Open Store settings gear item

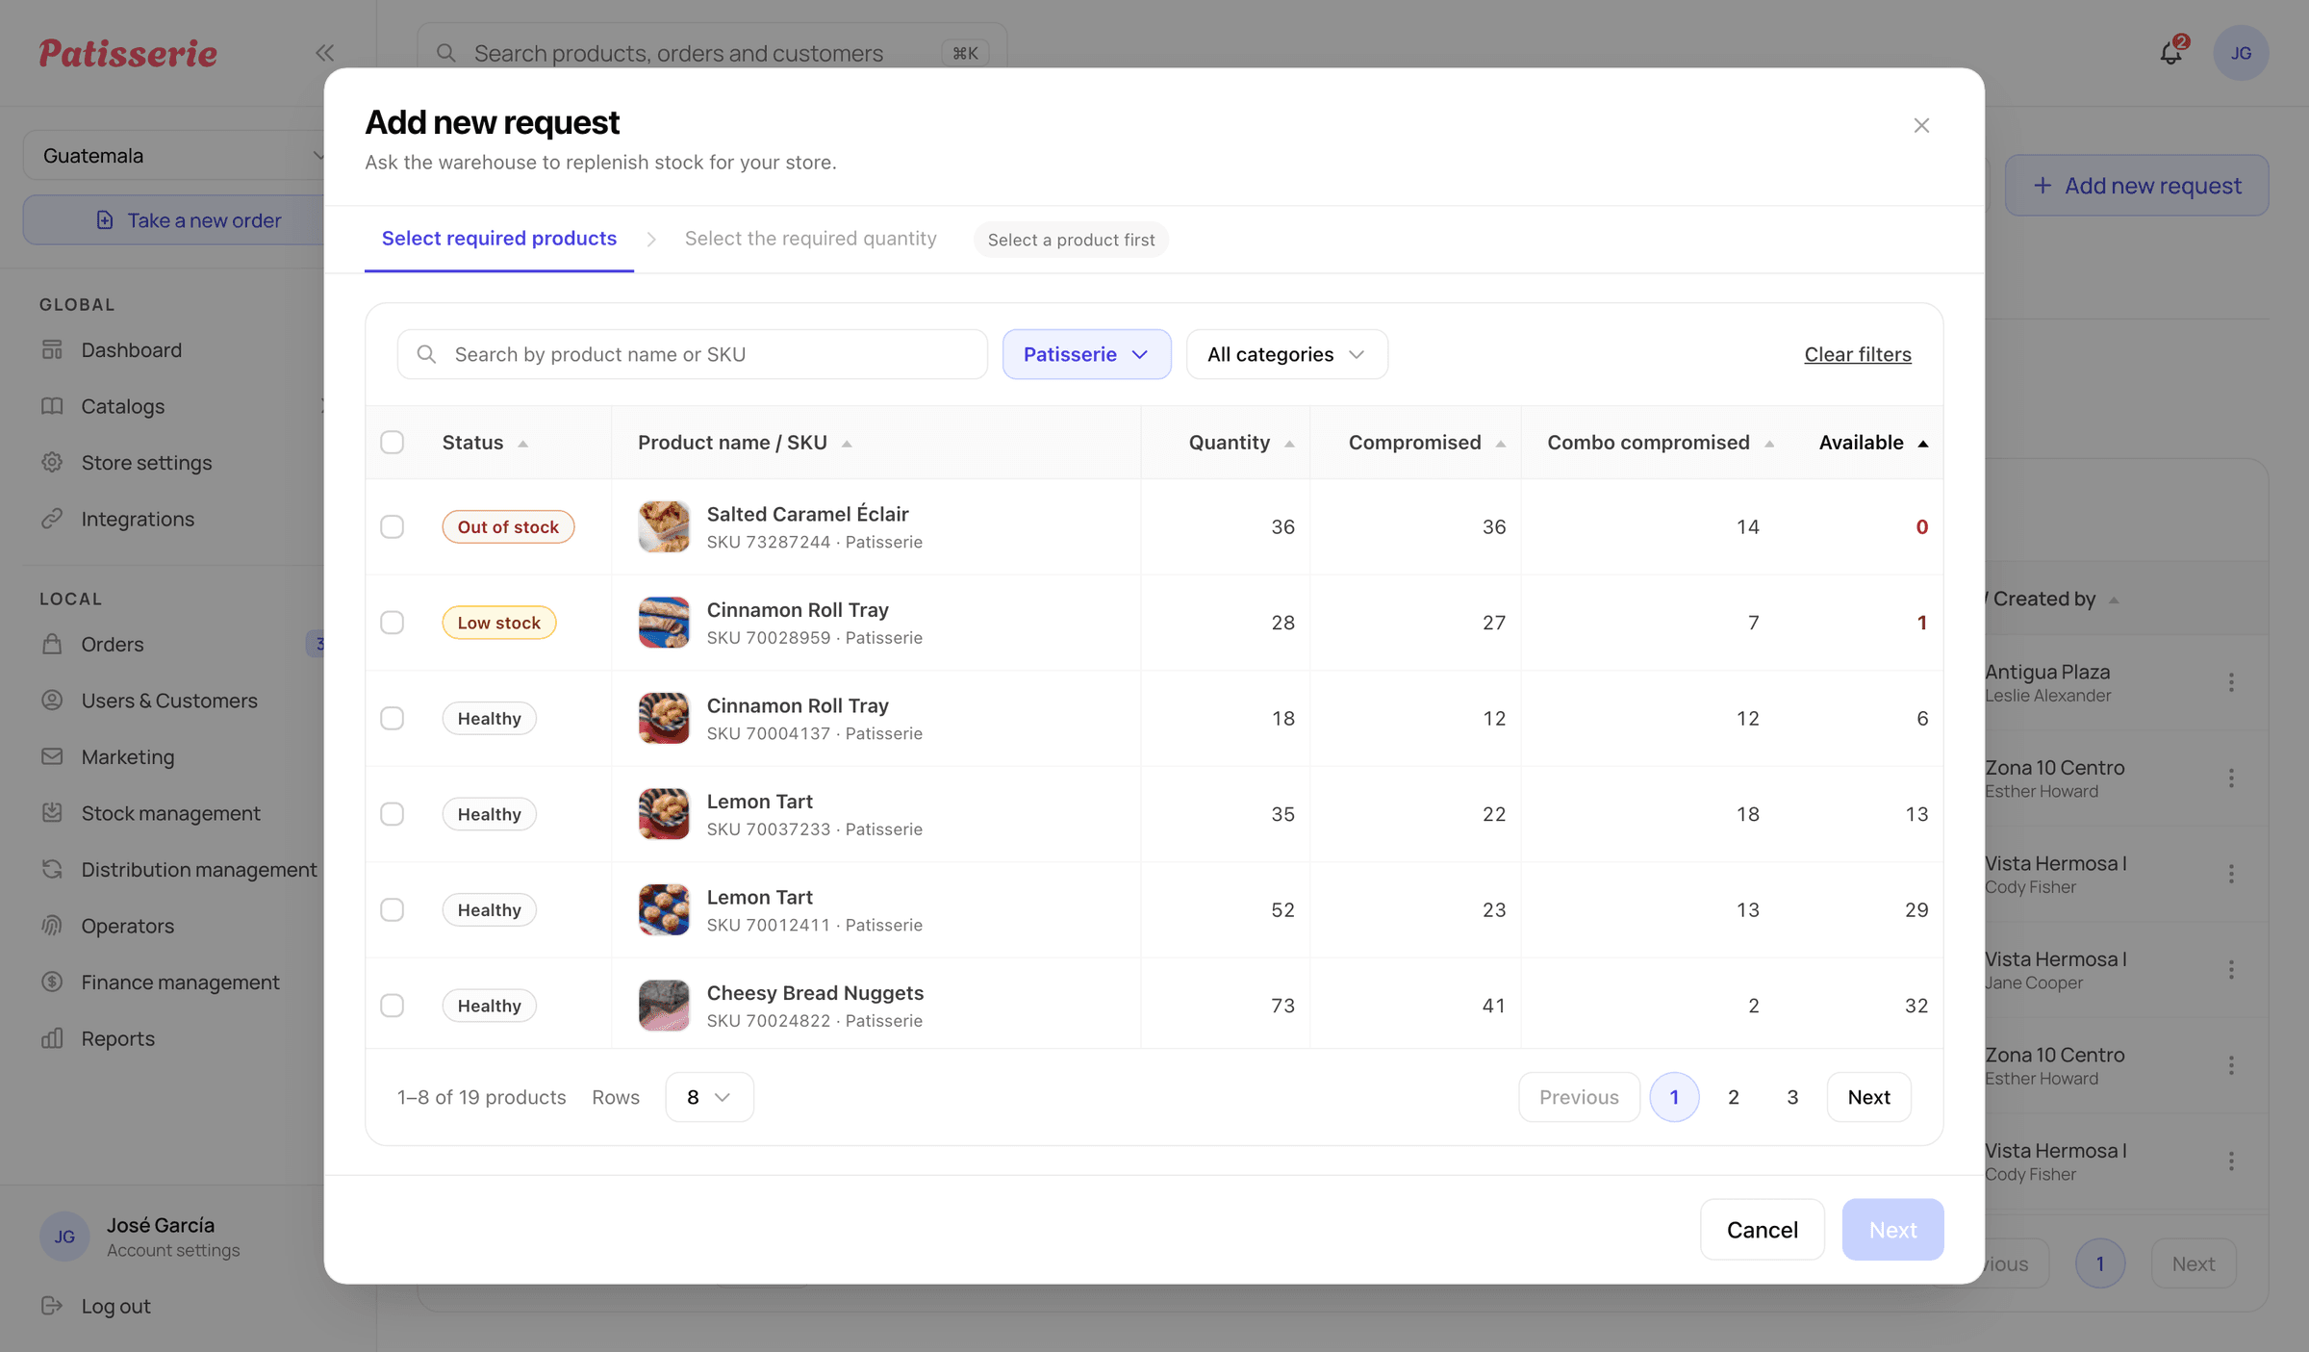pyautogui.click(x=146, y=463)
